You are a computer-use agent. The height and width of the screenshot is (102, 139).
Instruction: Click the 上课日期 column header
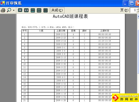pos(61,31)
